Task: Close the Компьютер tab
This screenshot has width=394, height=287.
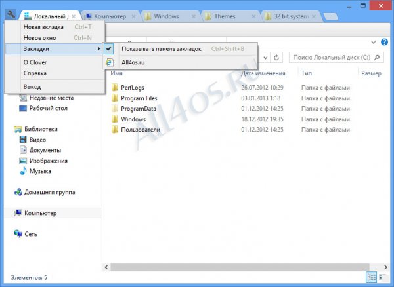Action: (133, 16)
